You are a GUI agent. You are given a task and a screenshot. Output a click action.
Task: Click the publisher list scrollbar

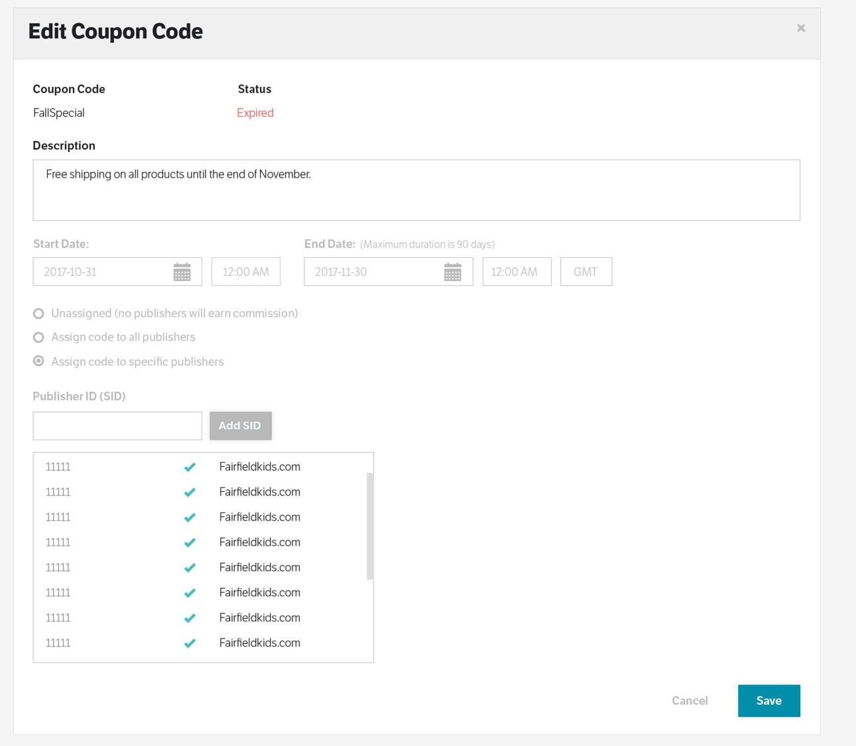click(370, 526)
